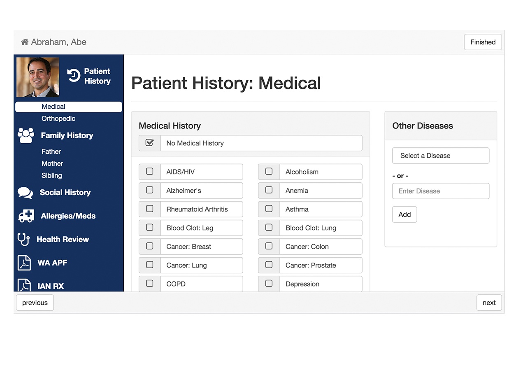Viewport: 516px width, 368px height.
Task: Check the Cancer: Prostate checkbox
Action: 269,265
